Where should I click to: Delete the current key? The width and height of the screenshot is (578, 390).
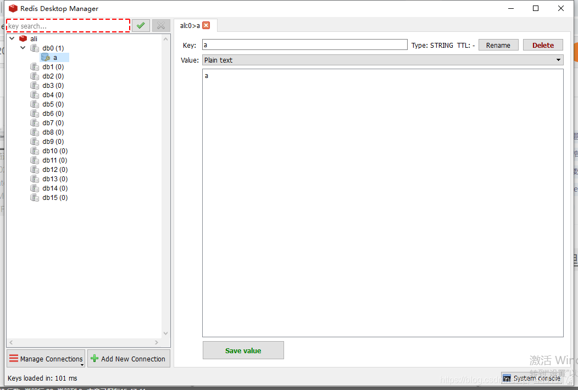click(543, 45)
